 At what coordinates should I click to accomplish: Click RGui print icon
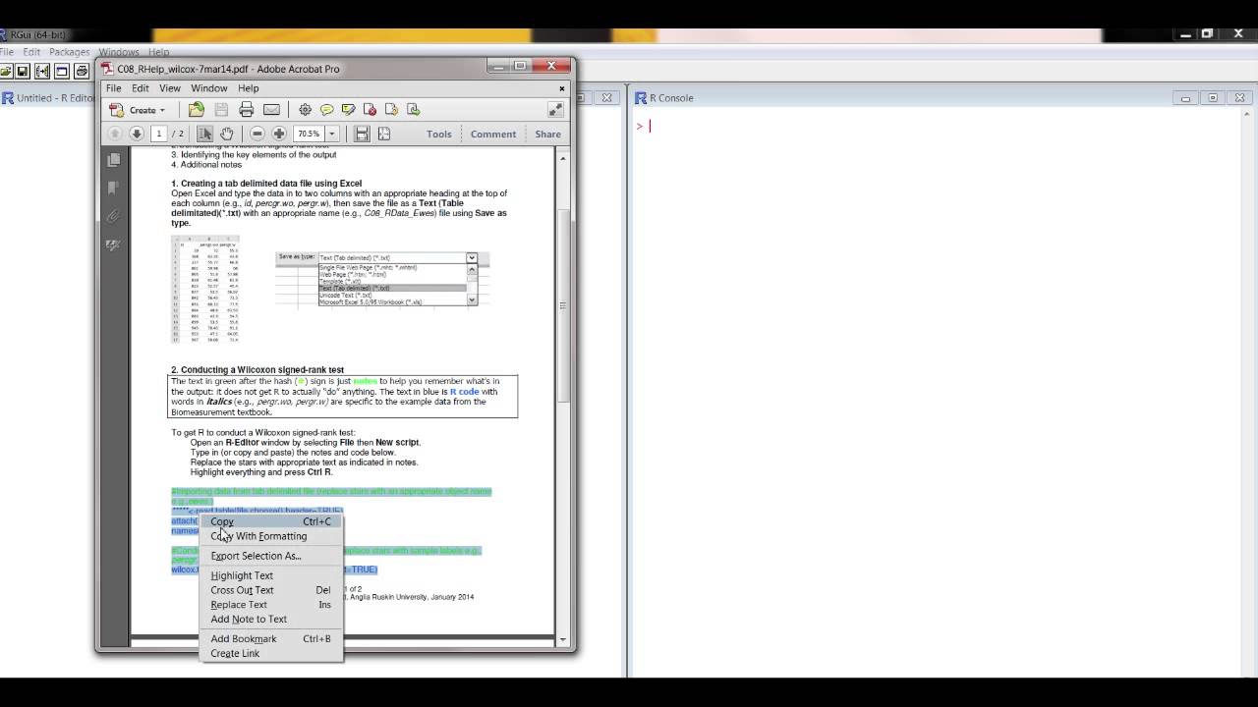click(x=82, y=71)
